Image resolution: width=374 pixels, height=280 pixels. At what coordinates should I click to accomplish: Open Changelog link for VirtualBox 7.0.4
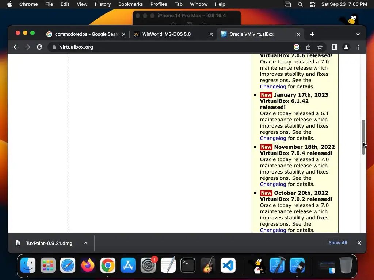tap(273, 184)
